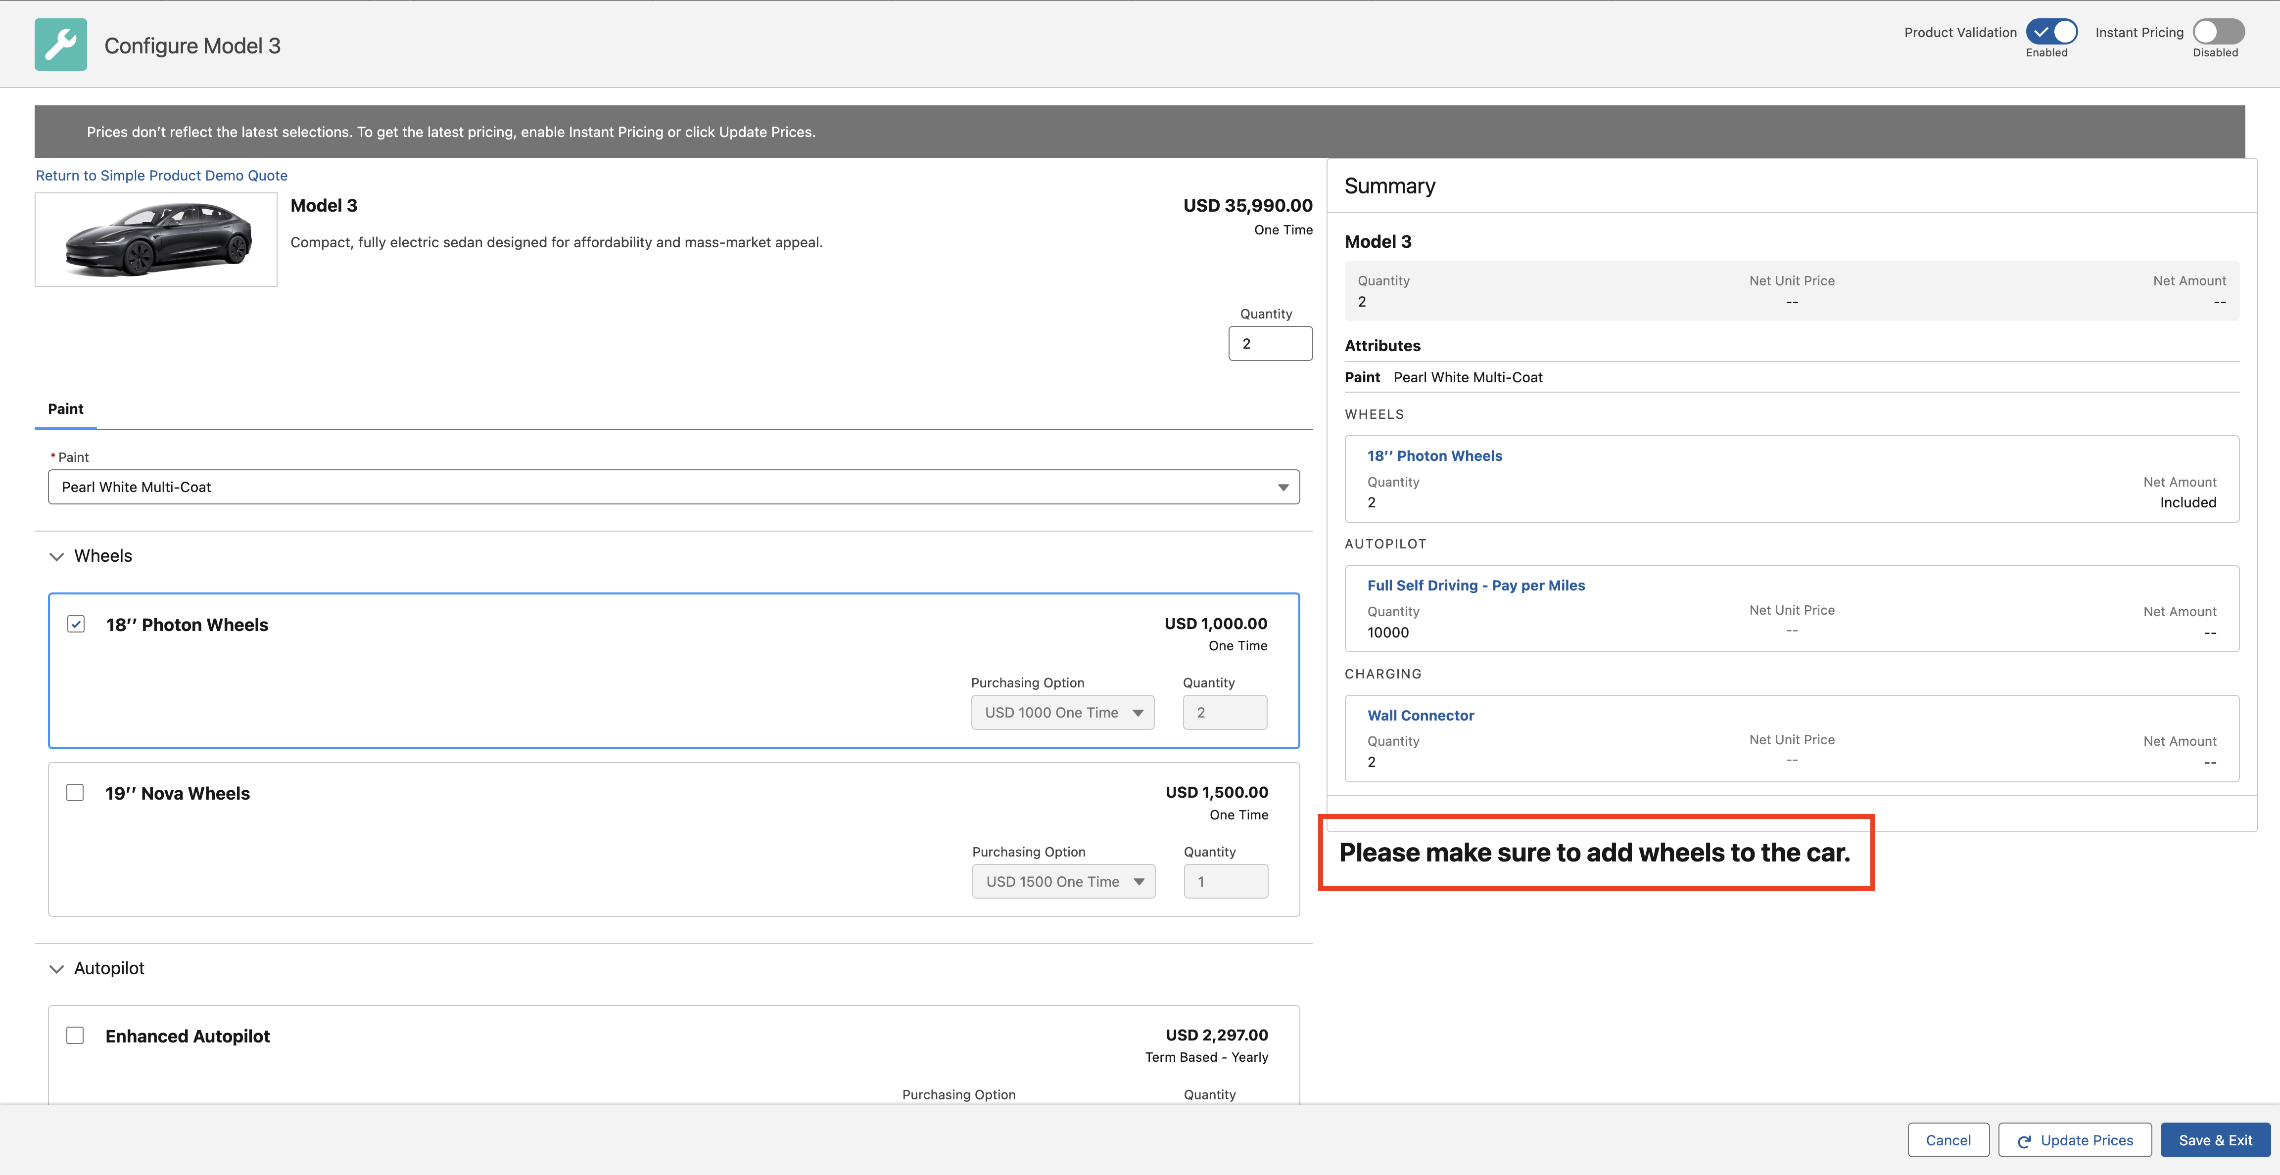
Task: Click Return to Simple Product Demo Quote
Action: 161,174
